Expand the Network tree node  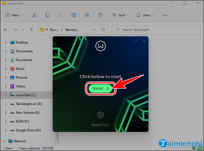[4, 141]
